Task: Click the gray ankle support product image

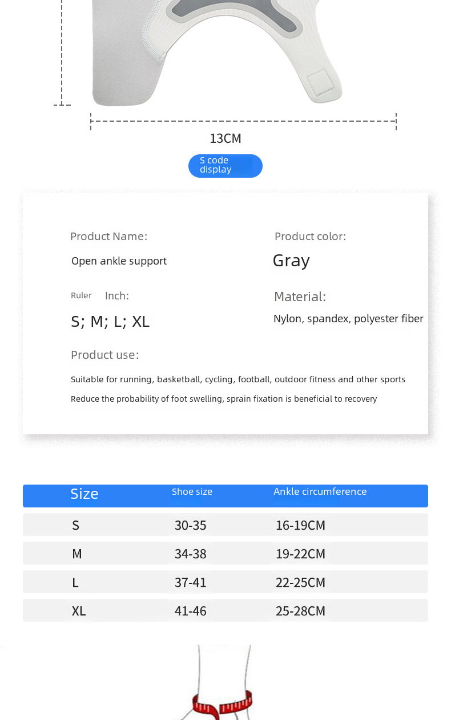Action: (217, 51)
